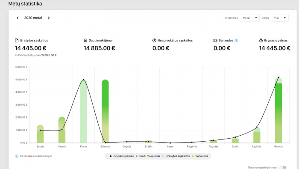The width and height of the screenshot is (299, 169).
Task: Click the Spalis bar in the chart
Action: point(235,140)
